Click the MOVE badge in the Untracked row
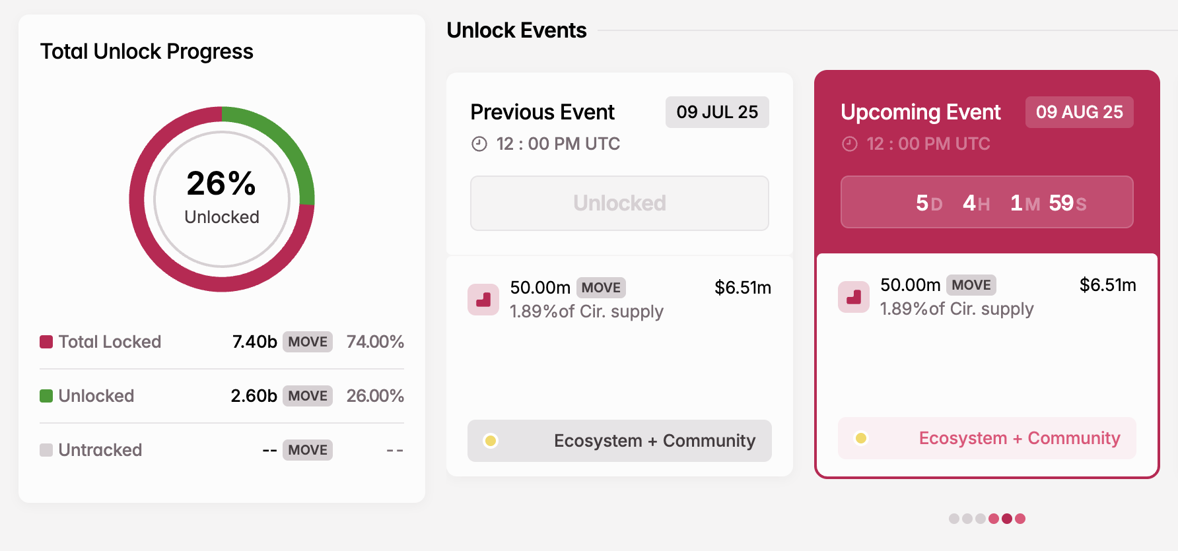The width and height of the screenshot is (1178, 551). pos(307,450)
